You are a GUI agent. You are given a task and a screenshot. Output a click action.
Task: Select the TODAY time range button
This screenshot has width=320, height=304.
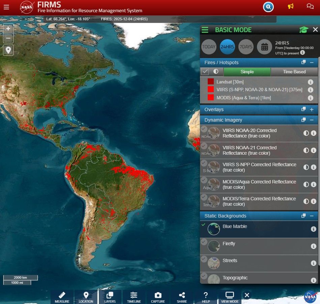(209, 47)
